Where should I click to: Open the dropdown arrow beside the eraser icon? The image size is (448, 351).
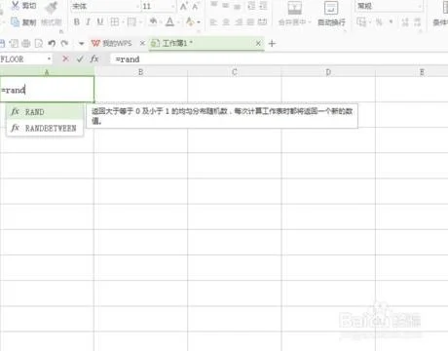(x=199, y=22)
